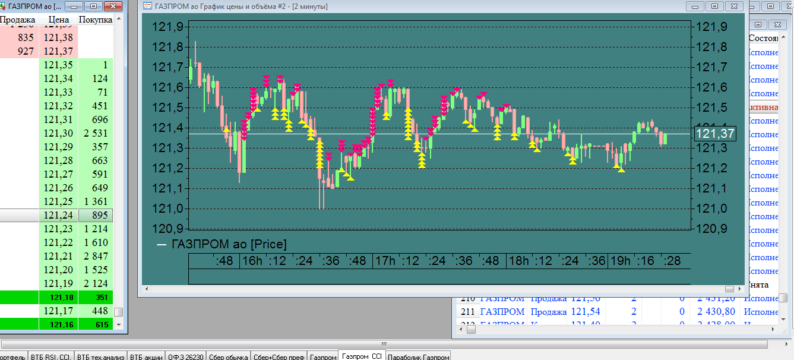This screenshot has width=794, height=360.
Task: Select order 211 ГАЗПРОМ Продажа row
Action: (x=622, y=311)
